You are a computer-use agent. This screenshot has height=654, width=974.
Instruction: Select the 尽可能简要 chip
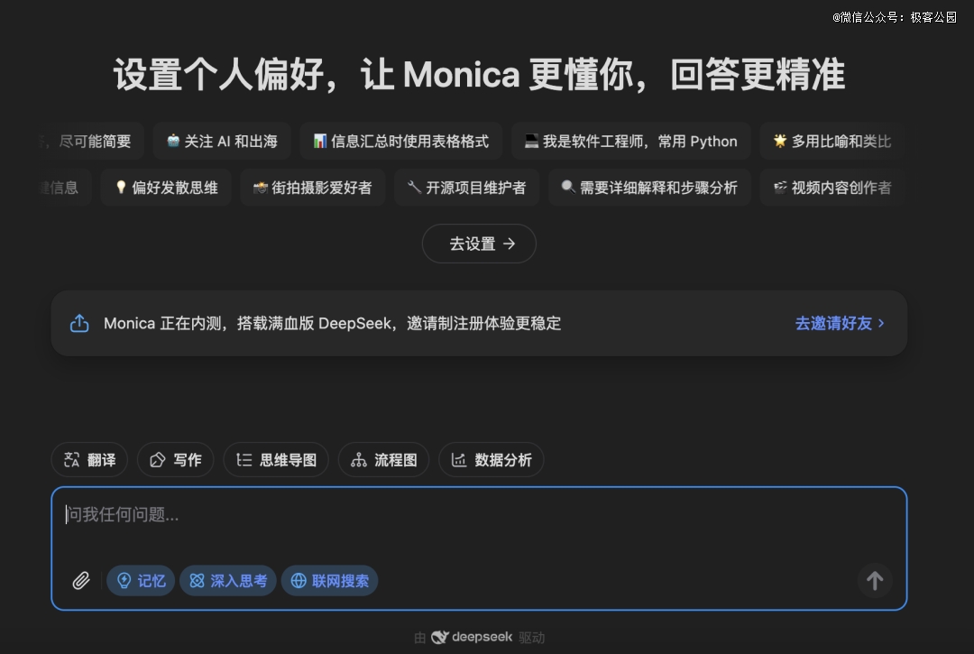[92, 141]
